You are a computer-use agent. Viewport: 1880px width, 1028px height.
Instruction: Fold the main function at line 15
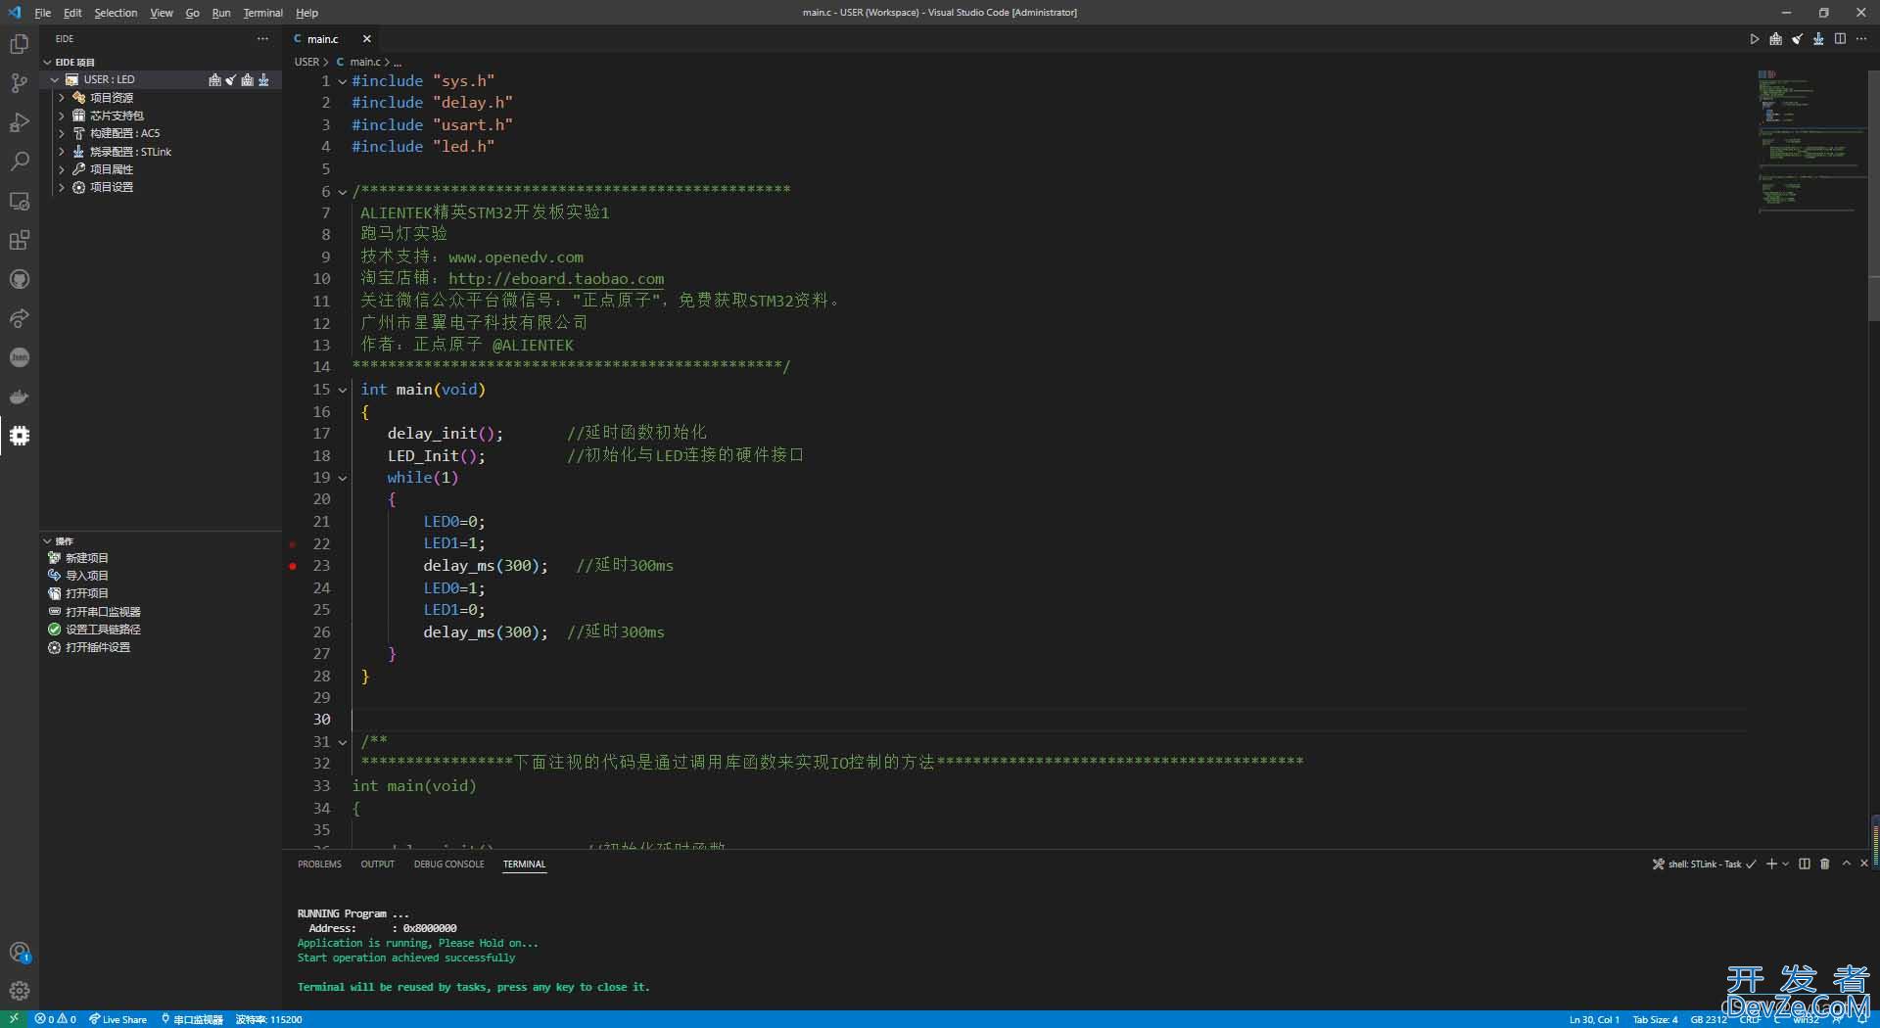click(x=343, y=390)
